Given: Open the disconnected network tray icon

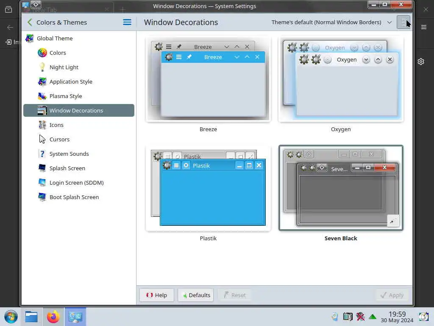Looking at the screenshot, I should pos(360,317).
